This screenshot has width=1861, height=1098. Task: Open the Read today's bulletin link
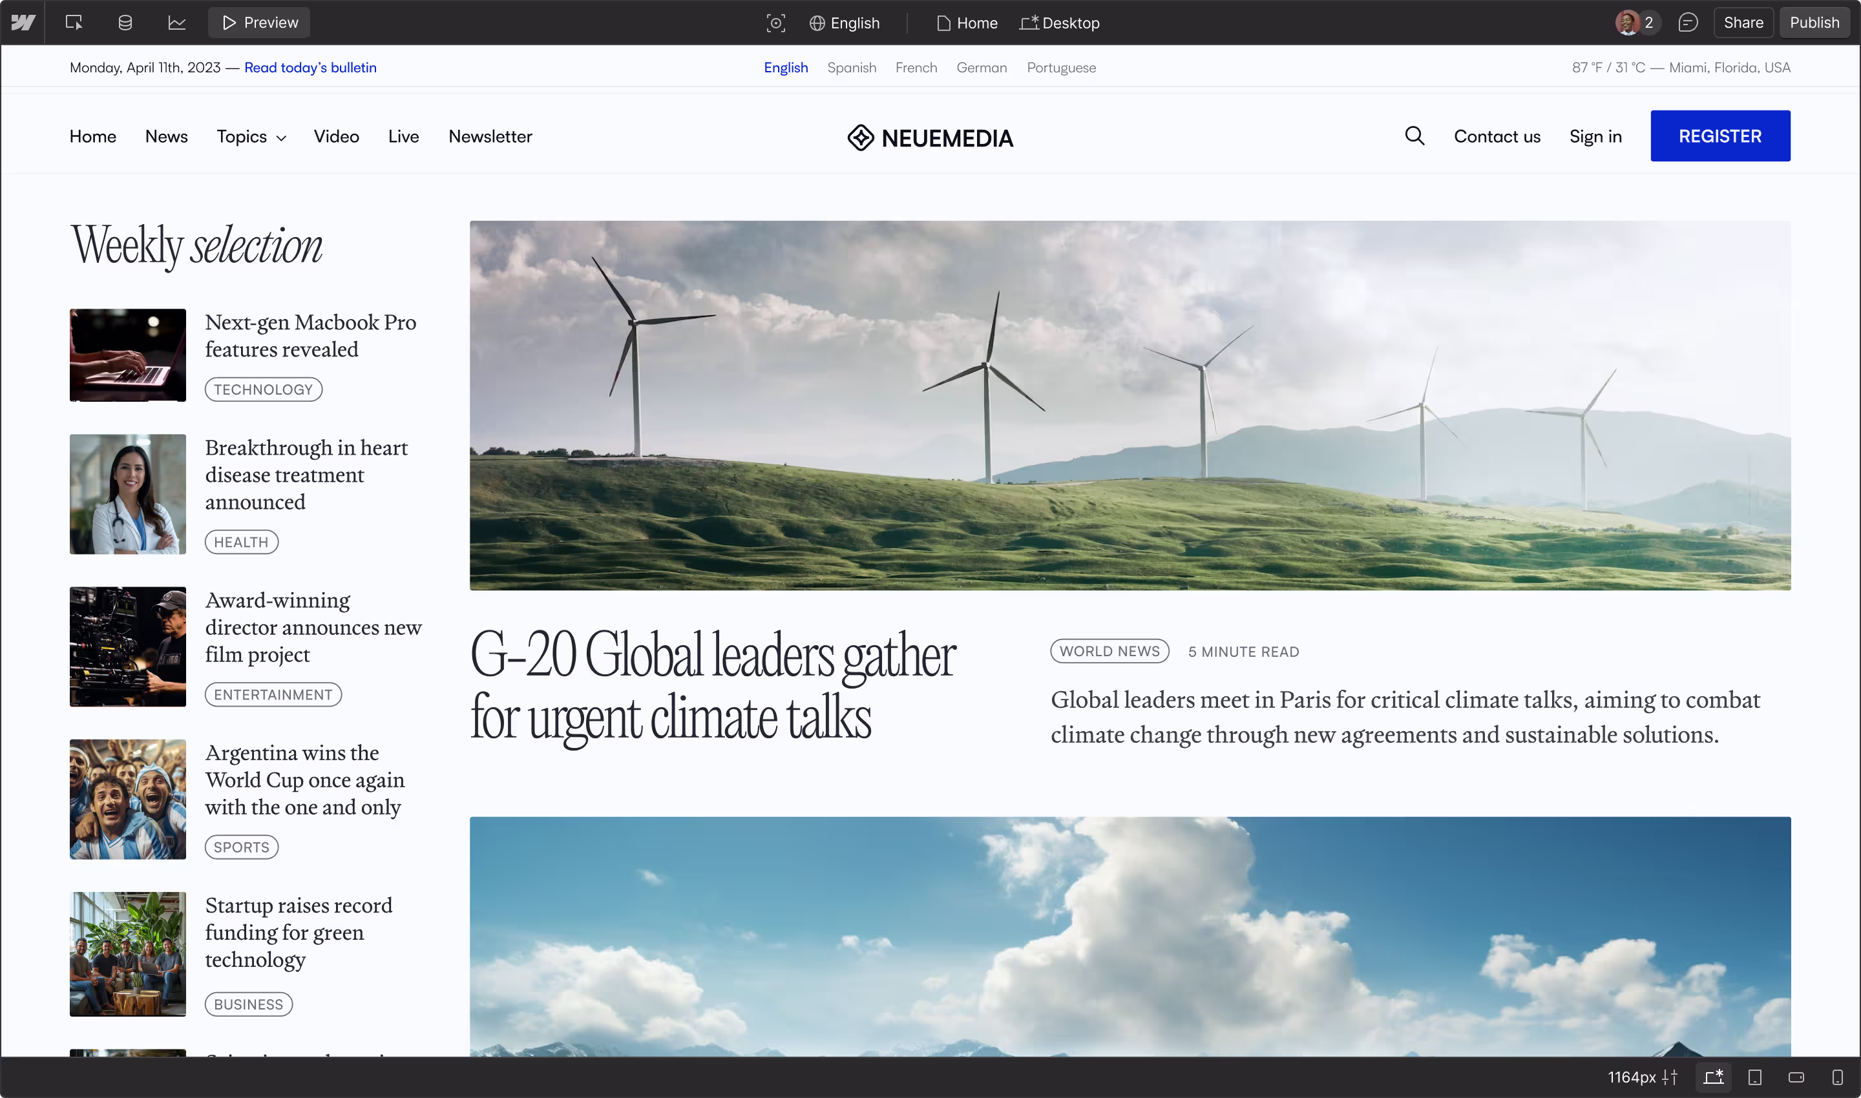(310, 67)
